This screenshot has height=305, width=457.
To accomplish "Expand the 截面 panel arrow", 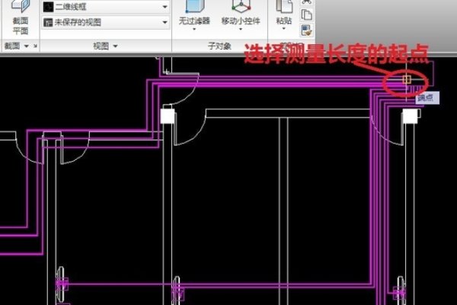I will (27, 47).
